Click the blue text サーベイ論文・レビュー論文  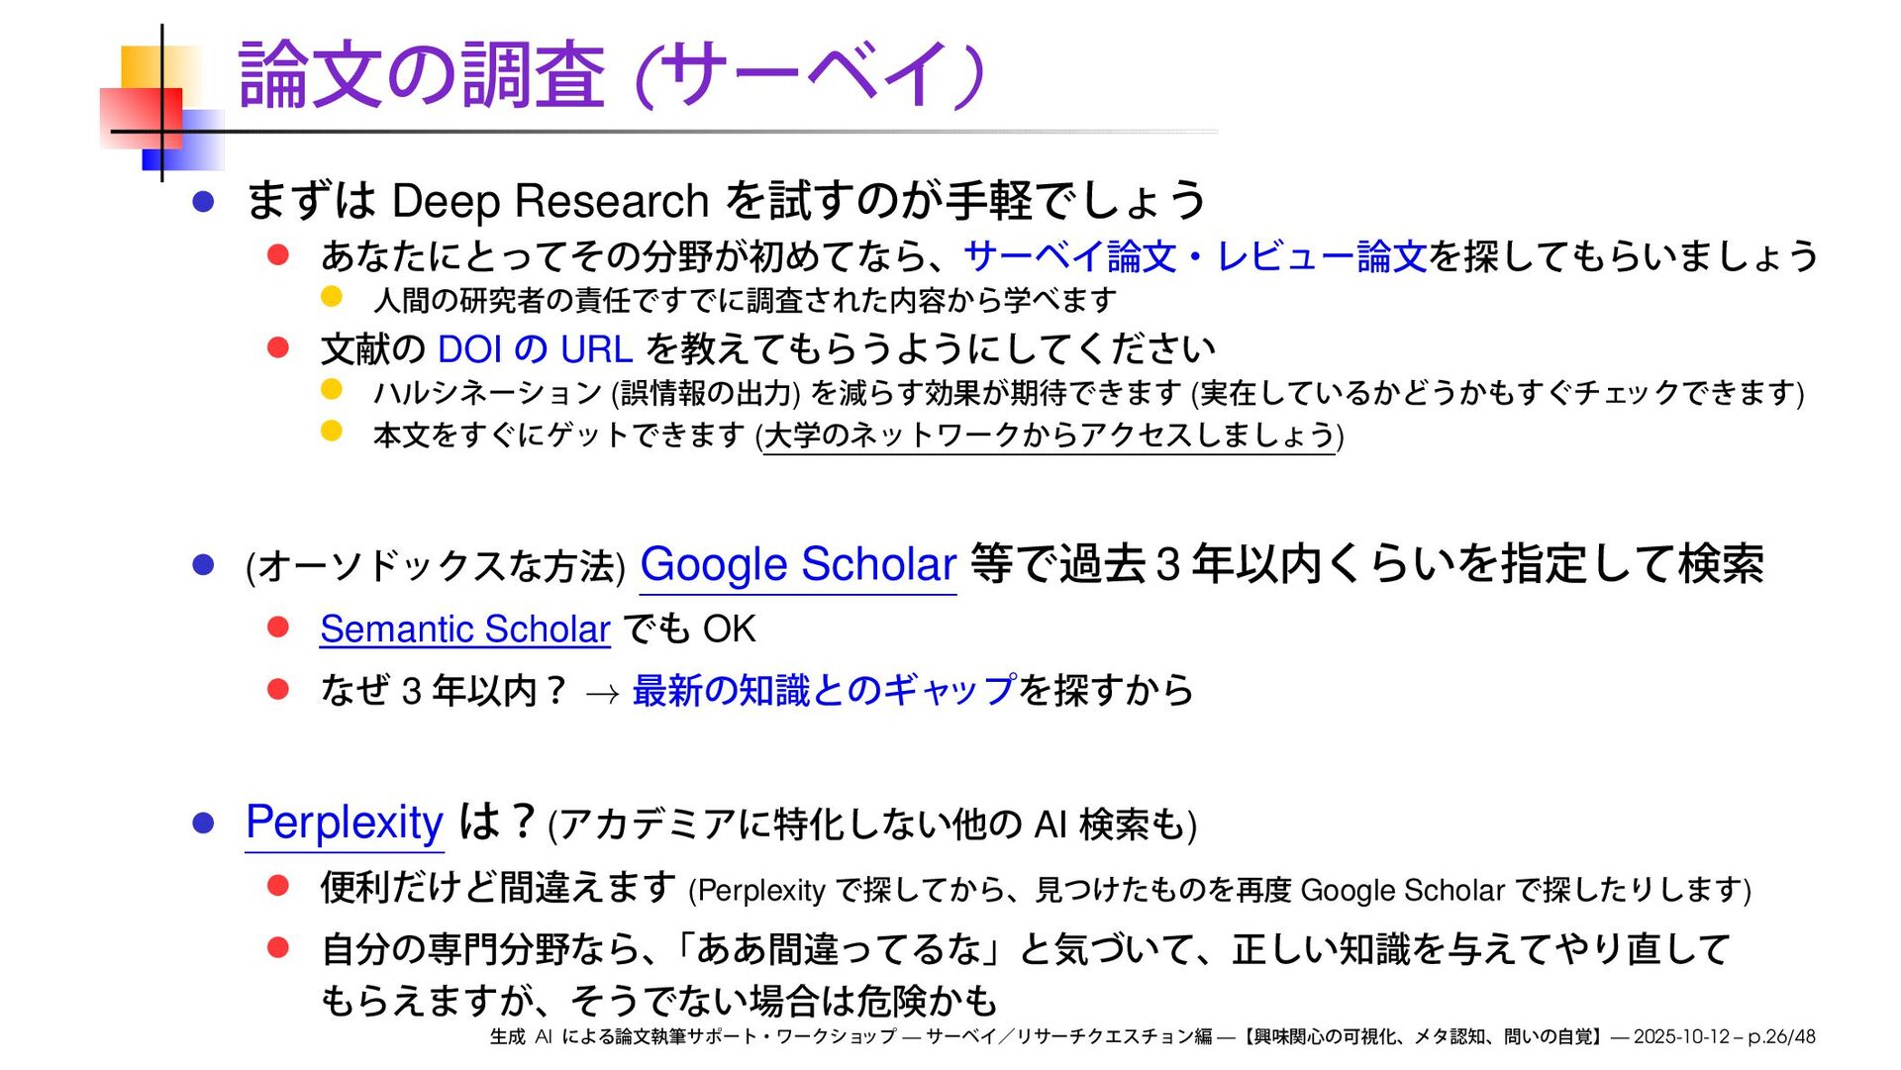pyautogui.click(x=1194, y=256)
